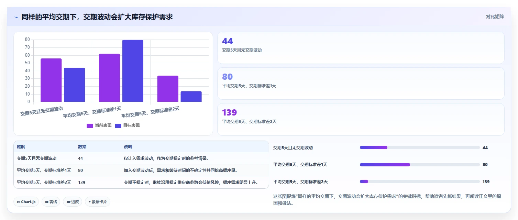This screenshot has width=518, height=220.
Task: Click progress bar for 交期标准差2天
Action: click(420, 181)
